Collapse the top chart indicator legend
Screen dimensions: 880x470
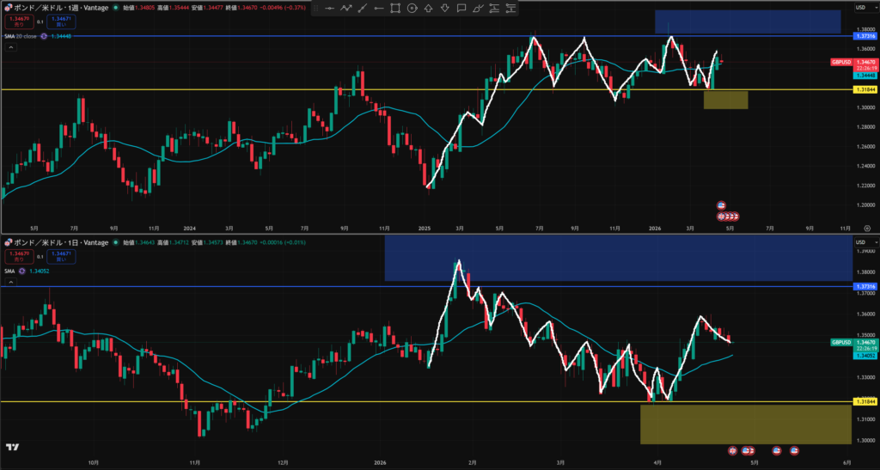point(9,48)
